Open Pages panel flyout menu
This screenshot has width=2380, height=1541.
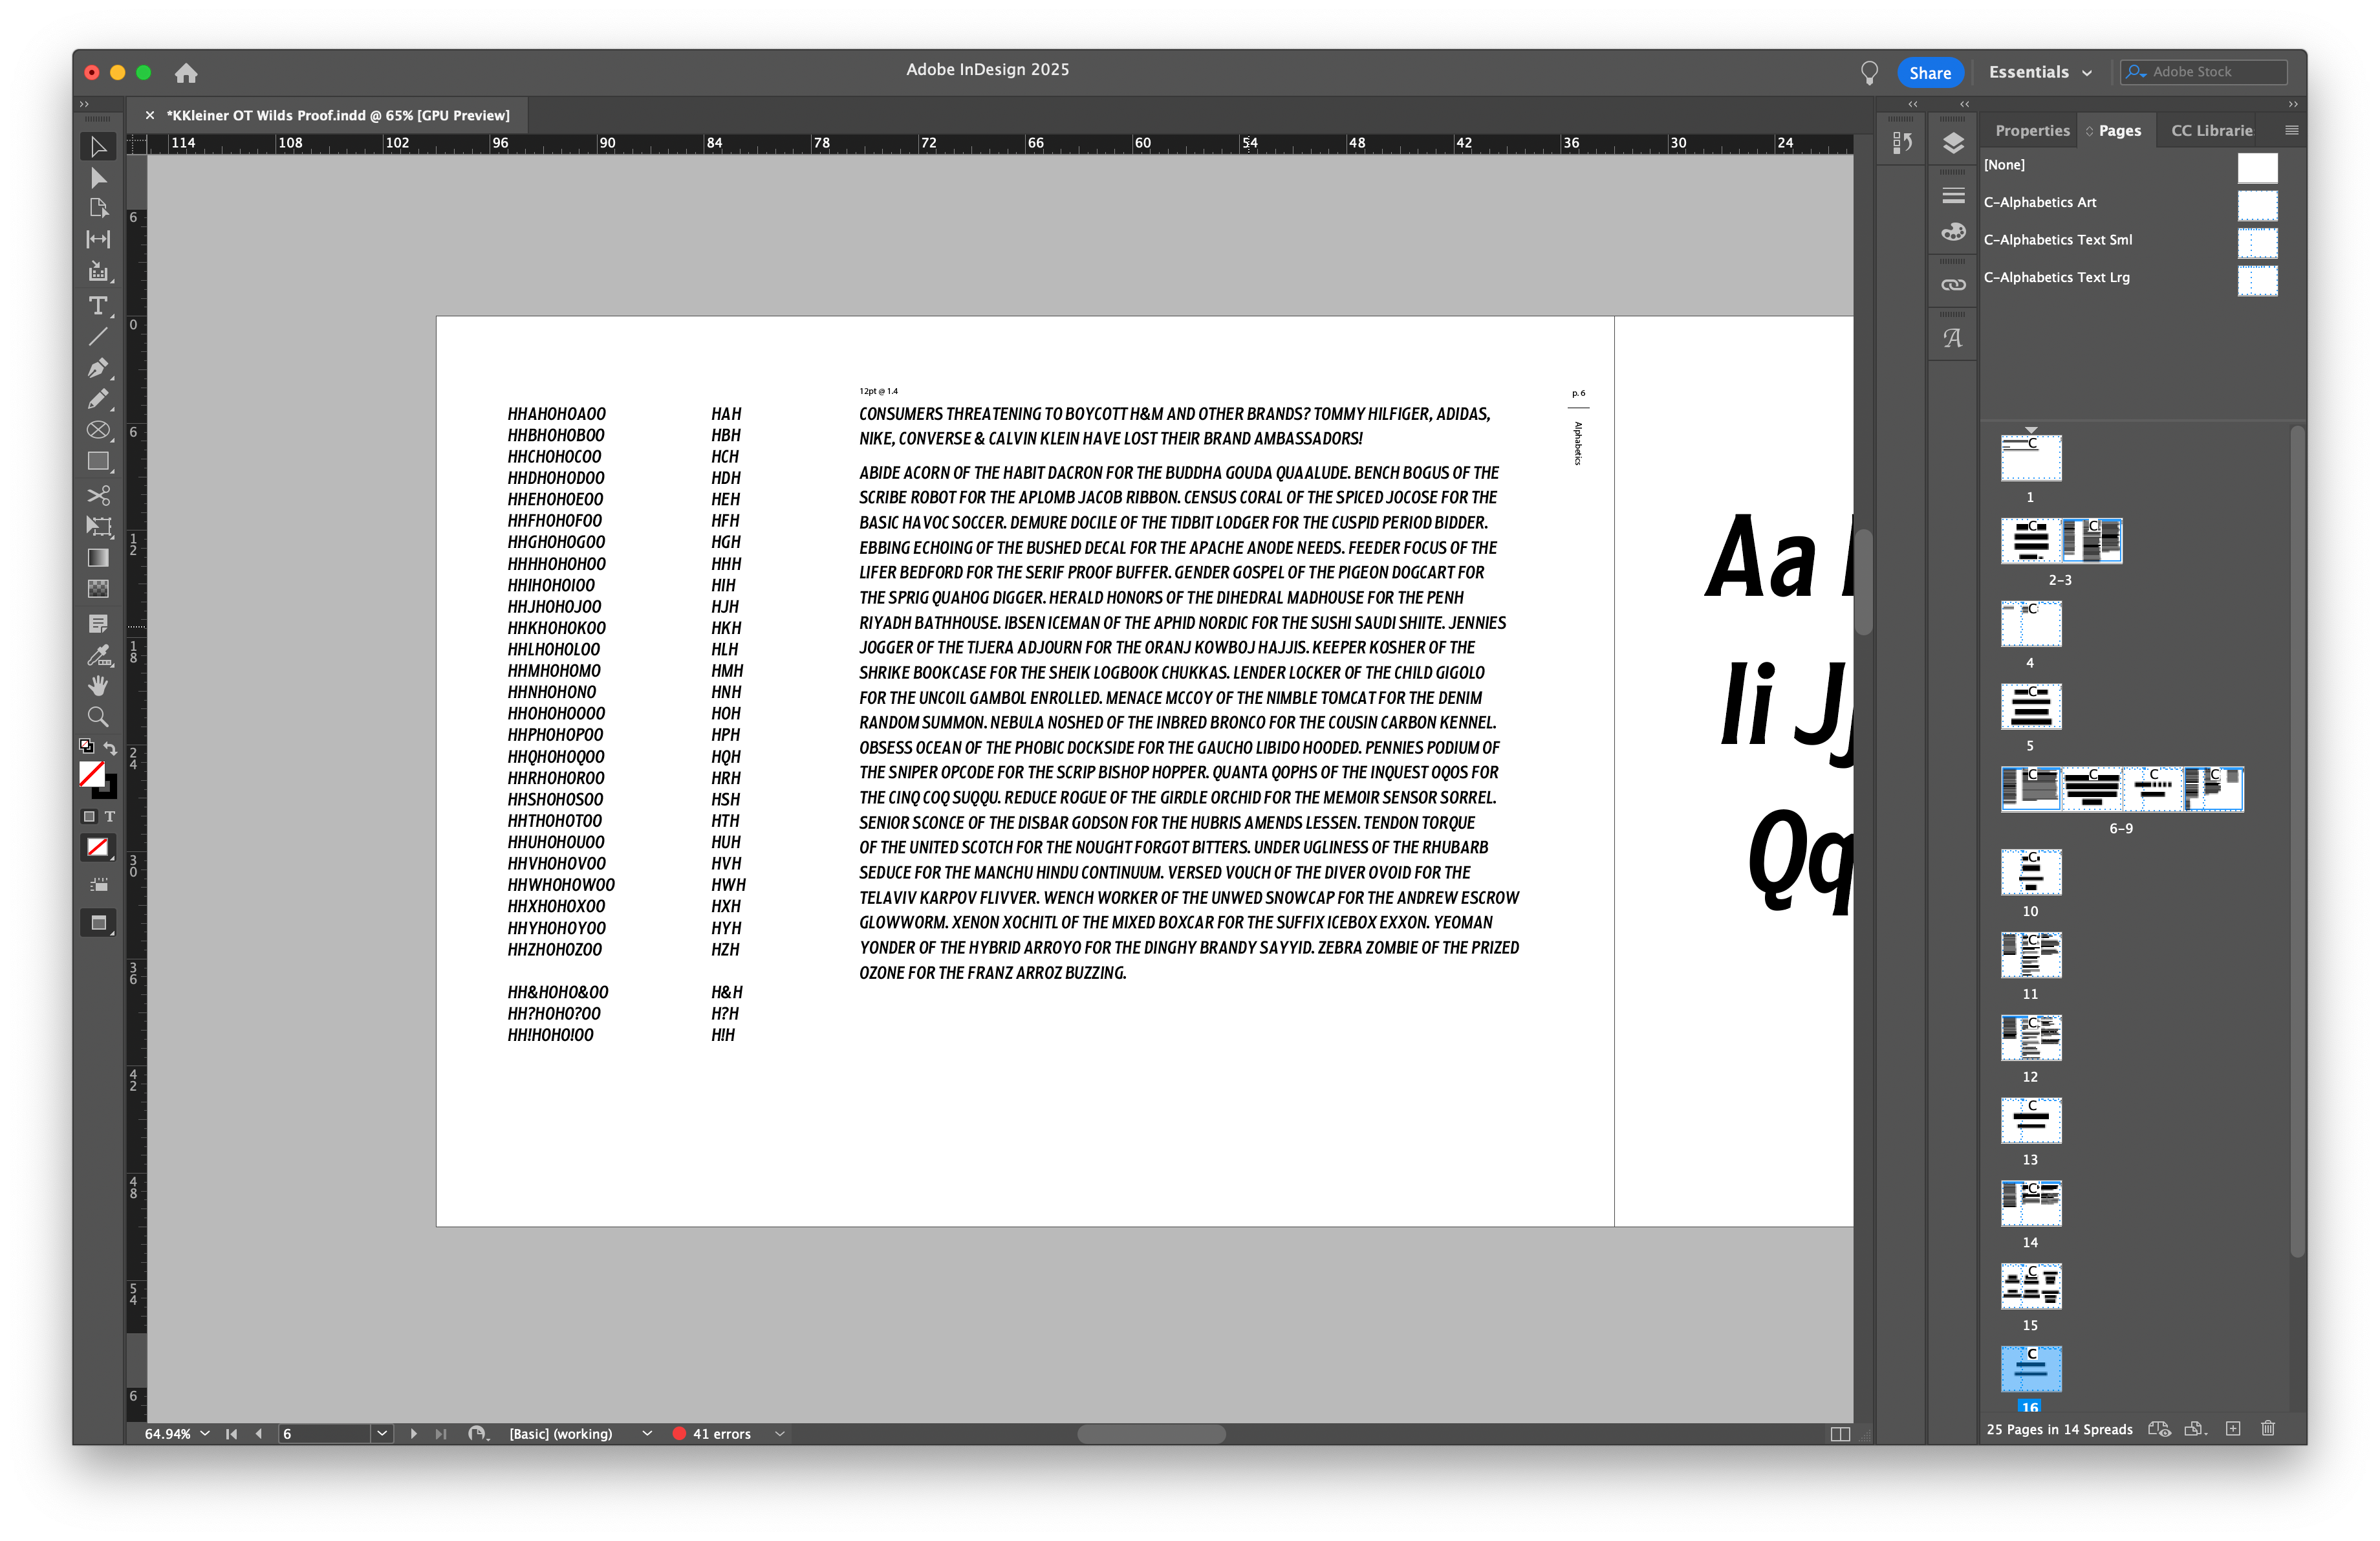click(x=2291, y=130)
